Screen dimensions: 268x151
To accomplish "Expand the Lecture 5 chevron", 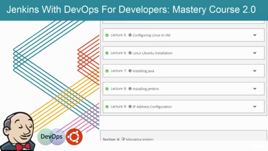I will coord(255,35).
